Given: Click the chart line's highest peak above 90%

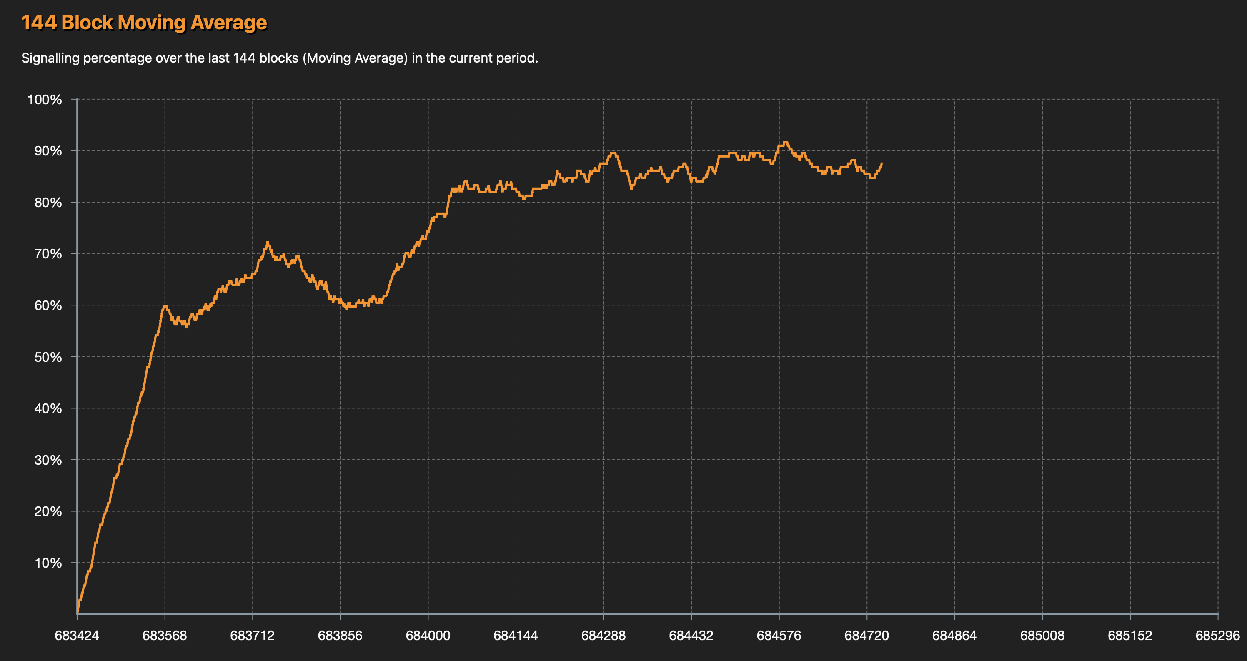Looking at the screenshot, I should tap(785, 142).
